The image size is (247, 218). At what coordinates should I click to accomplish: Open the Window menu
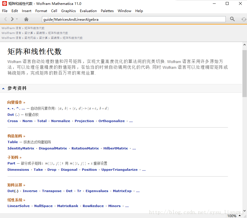(124, 11)
